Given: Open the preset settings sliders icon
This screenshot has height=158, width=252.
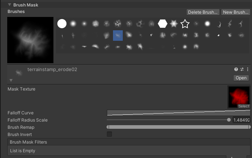Looking at the screenshot, I should (242, 70).
